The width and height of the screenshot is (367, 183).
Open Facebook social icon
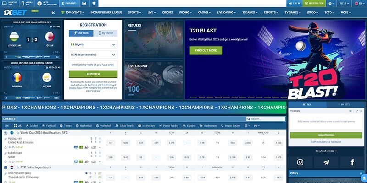[x=352, y=162]
